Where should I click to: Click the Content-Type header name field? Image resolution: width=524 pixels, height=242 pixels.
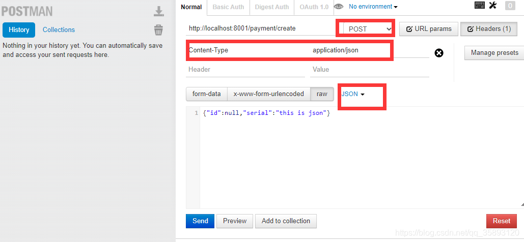pos(245,50)
